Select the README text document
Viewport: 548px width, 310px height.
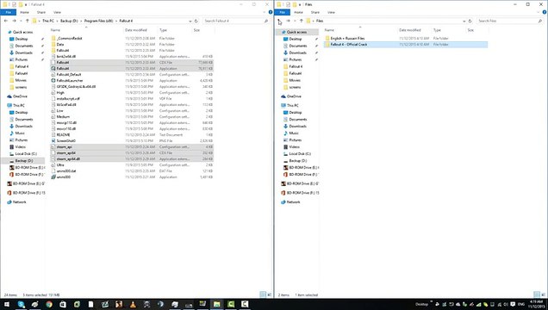point(132,134)
